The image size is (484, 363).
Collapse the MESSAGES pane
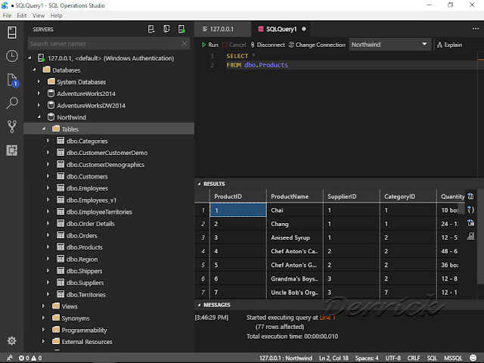click(199, 305)
